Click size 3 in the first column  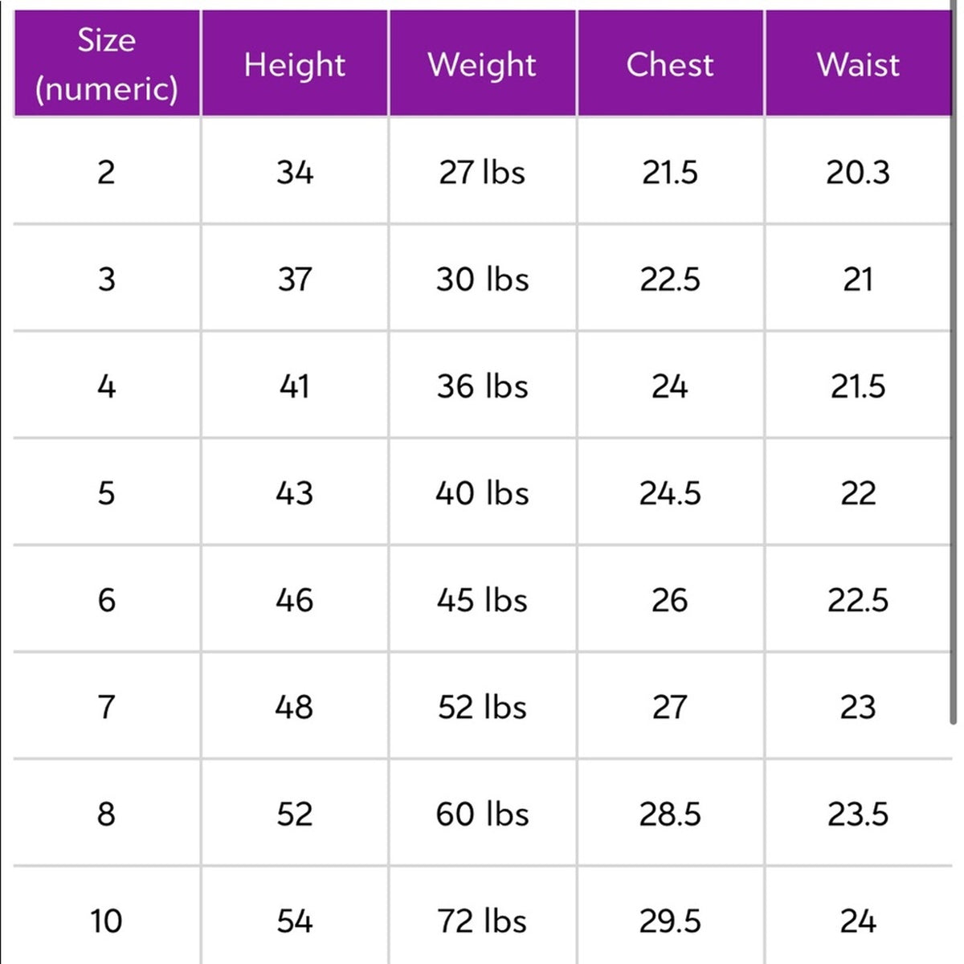[x=107, y=278]
